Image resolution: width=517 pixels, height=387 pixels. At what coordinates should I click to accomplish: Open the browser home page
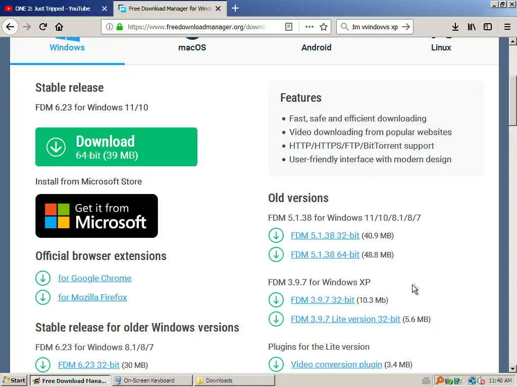(59, 27)
